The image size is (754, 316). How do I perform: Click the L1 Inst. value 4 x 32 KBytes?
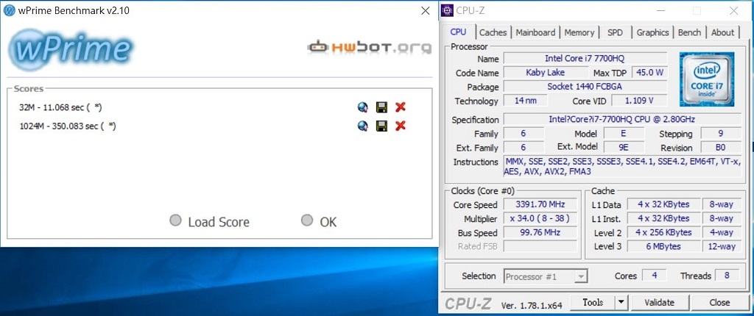tap(663, 218)
